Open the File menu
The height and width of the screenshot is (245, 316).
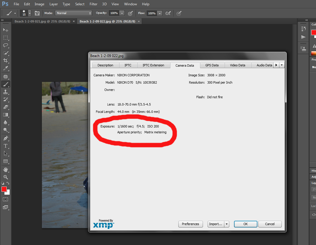16,4
